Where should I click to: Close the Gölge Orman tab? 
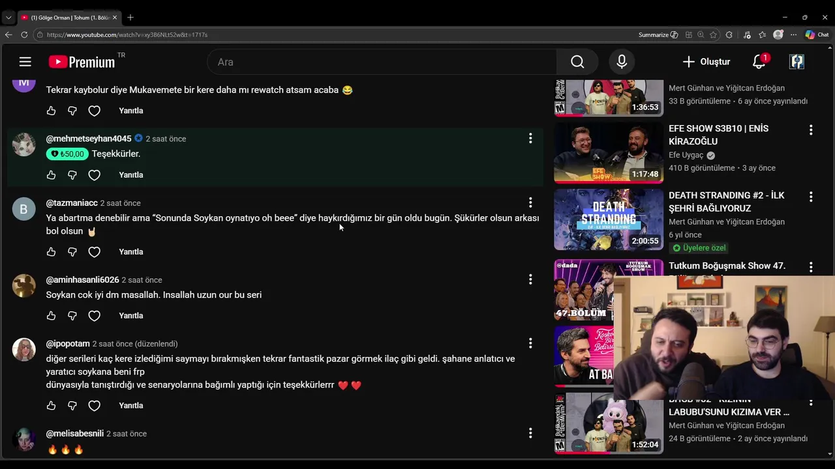coord(114,18)
